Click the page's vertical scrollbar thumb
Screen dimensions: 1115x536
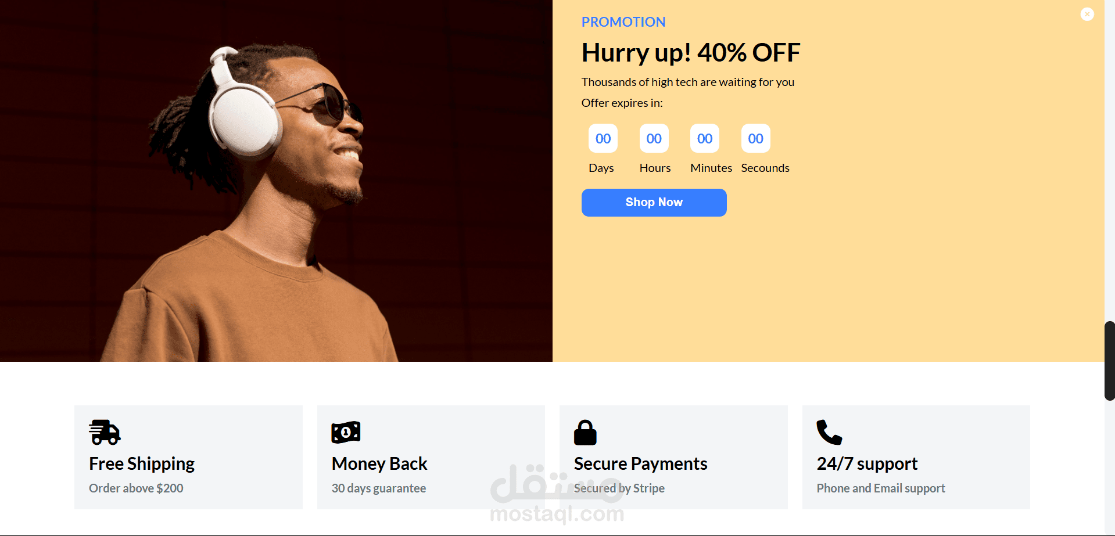(1110, 361)
